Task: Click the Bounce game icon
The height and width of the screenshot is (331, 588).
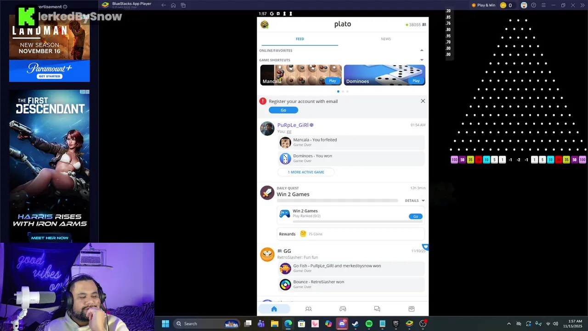Action: coord(285,285)
